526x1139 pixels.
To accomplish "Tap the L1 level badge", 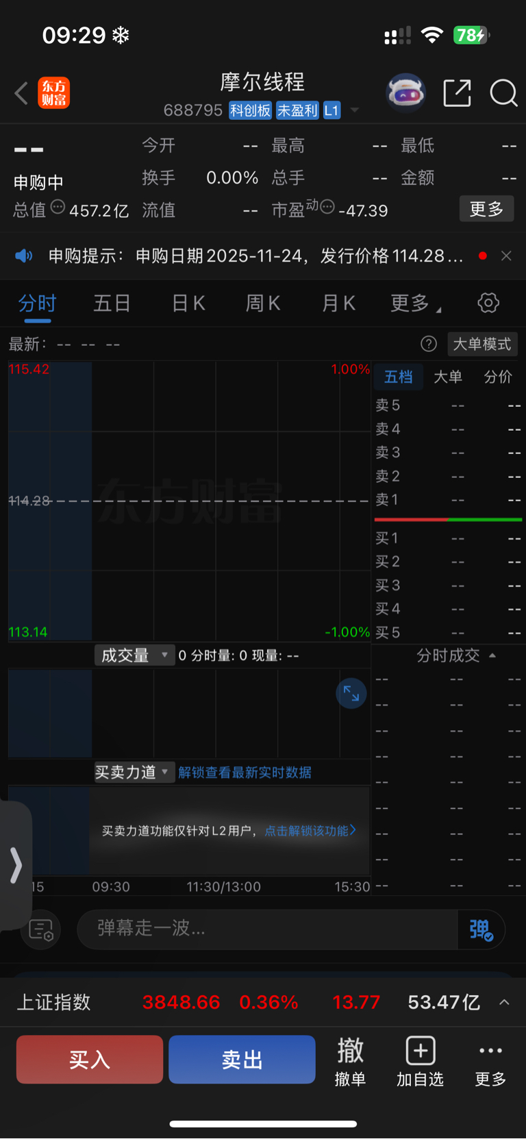I will click(331, 110).
